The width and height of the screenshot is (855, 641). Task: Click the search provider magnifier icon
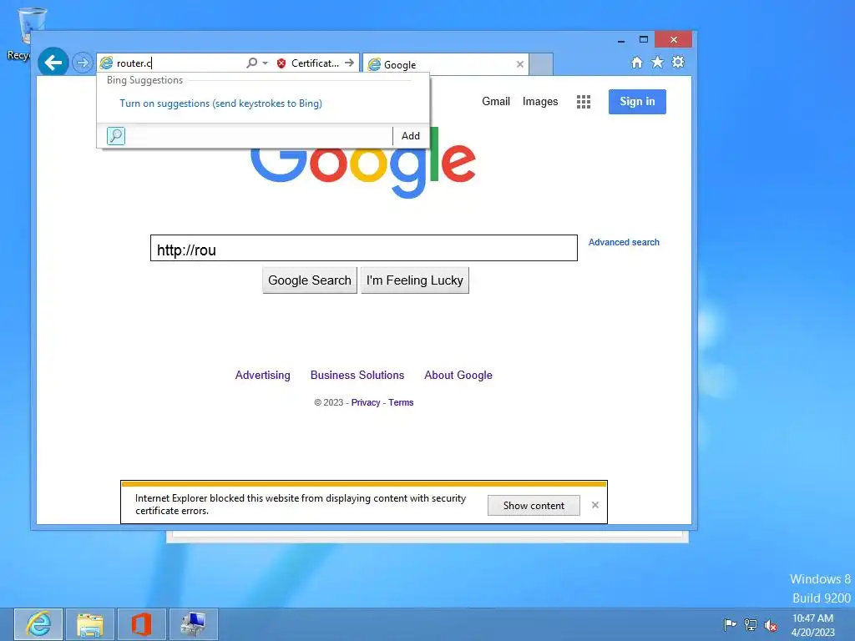[115, 136]
